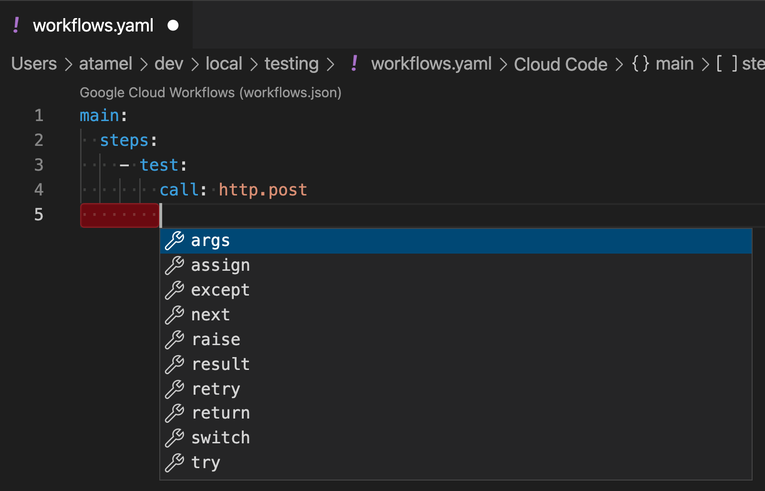This screenshot has height=491, width=765.
Task: Select the try suggestion in list
Action: pyautogui.click(x=206, y=462)
